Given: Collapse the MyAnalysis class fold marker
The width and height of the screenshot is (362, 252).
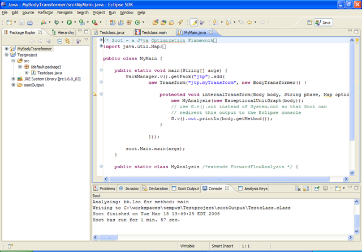Looking at the screenshot, I should point(101,166).
